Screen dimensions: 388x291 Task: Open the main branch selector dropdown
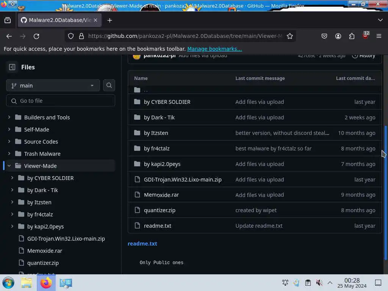[x=53, y=86]
